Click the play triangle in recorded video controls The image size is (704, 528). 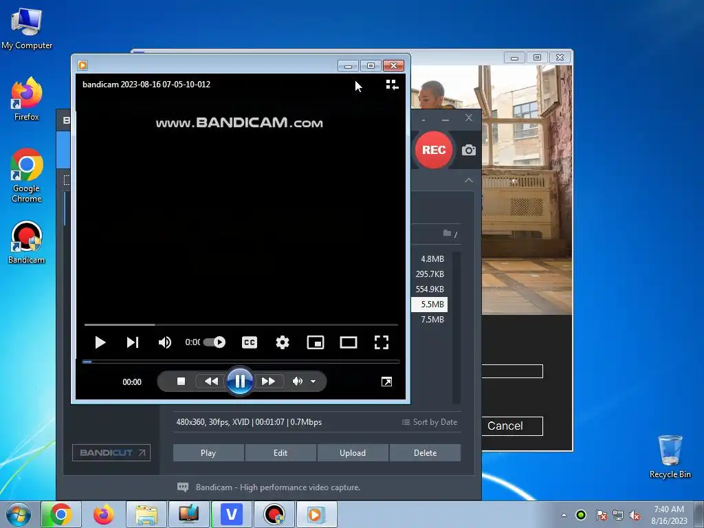tap(100, 342)
